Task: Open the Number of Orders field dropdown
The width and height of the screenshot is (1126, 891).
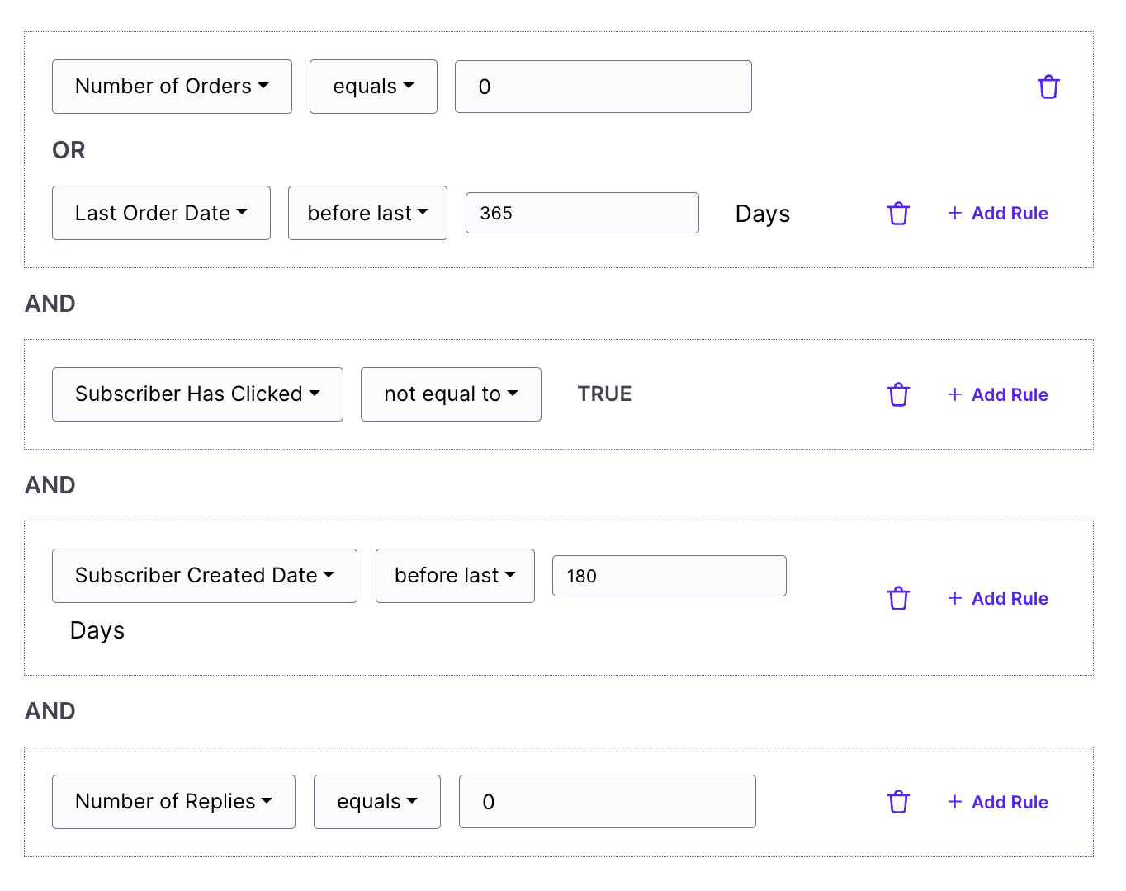Action: [x=171, y=86]
